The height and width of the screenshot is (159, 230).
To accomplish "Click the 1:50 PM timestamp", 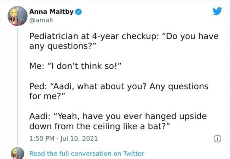I will pos(41,137).
